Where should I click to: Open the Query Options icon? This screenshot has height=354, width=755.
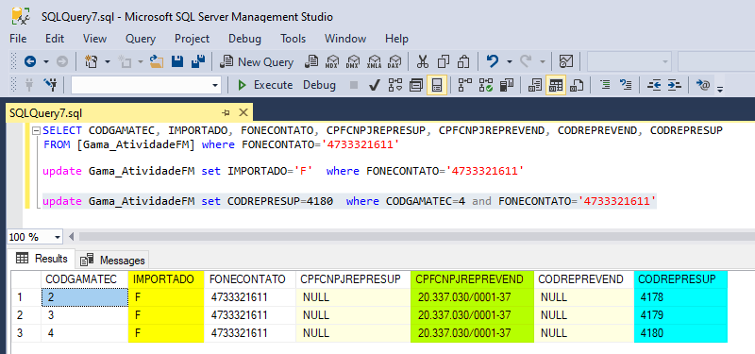(x=415, y=85)
